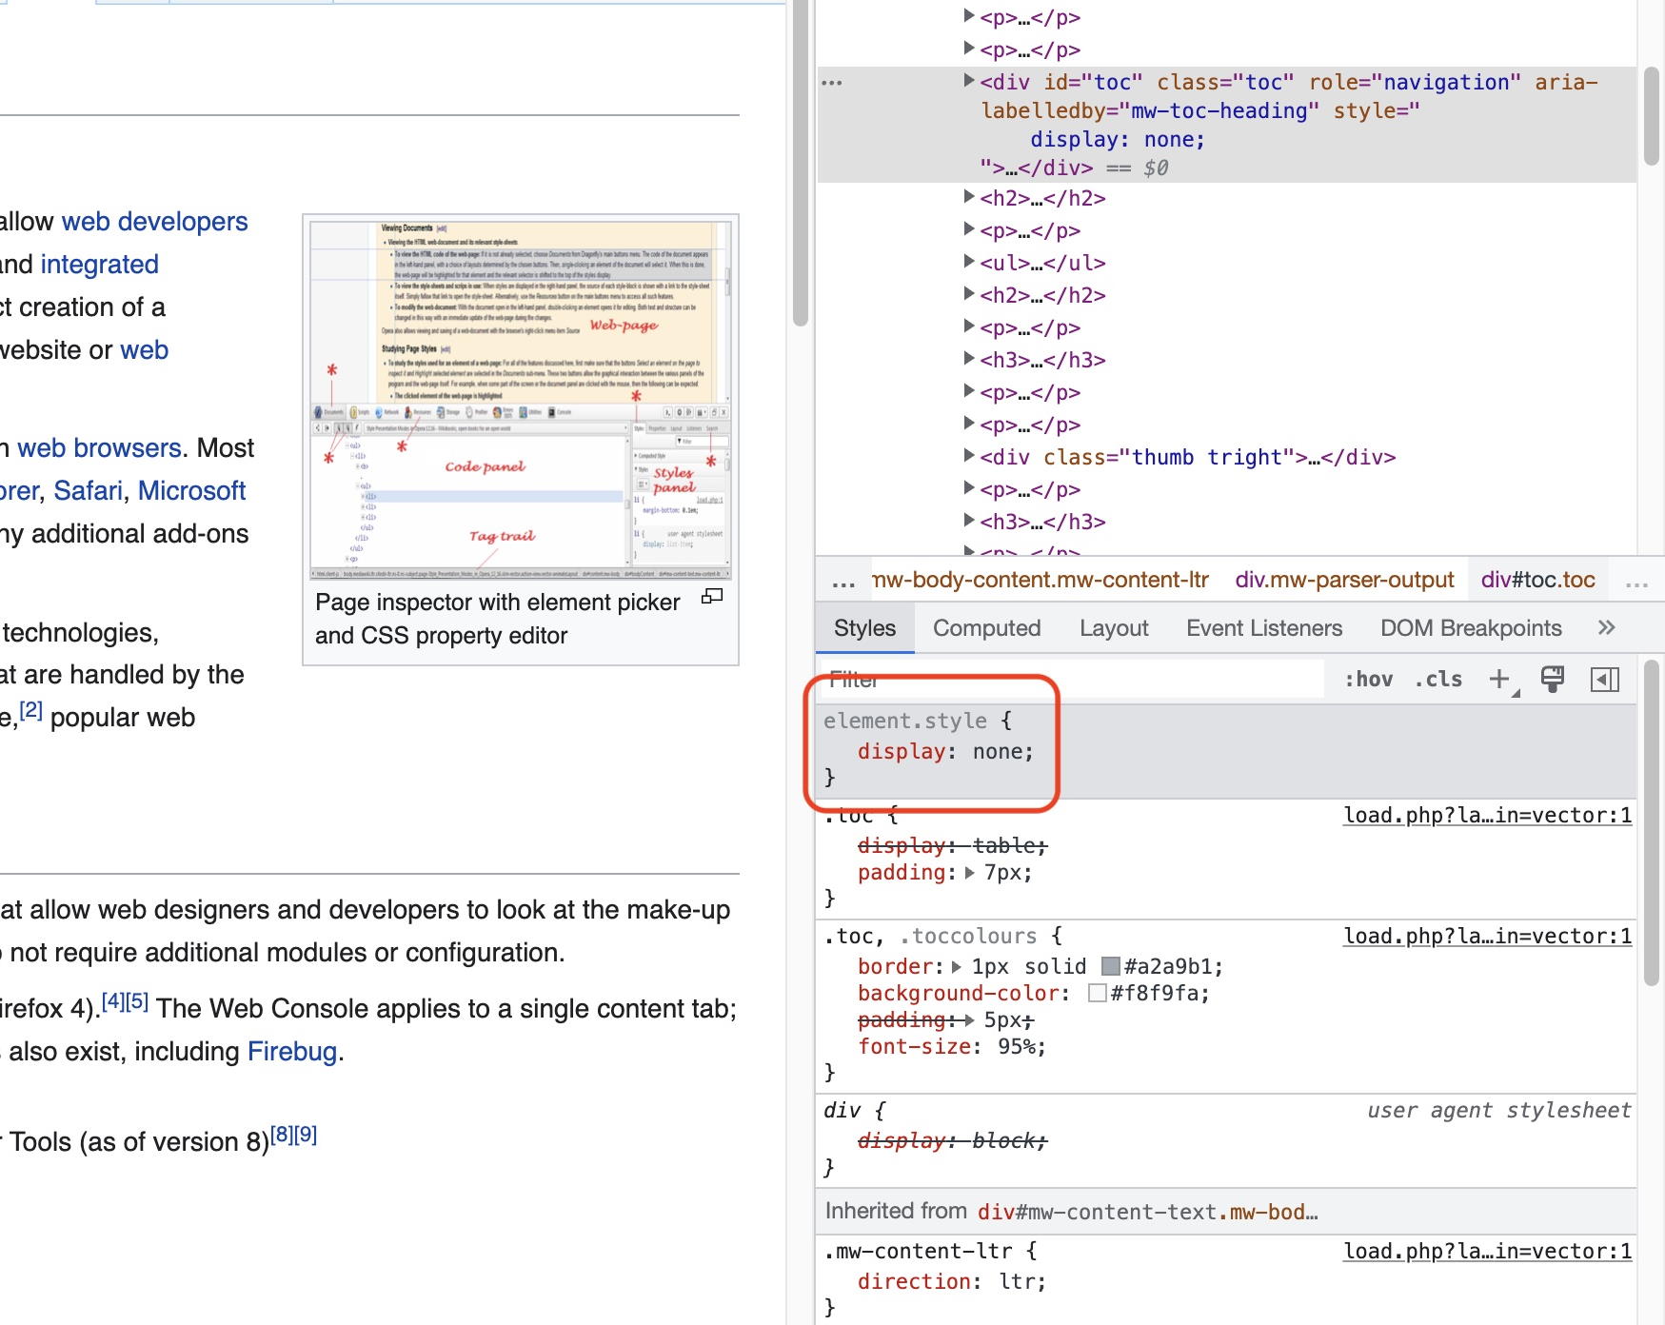The height and width of the screenshot is (1325, 1665).
Task: Show more Styles pane tabs chevron
Action: tap(1607, 627)
